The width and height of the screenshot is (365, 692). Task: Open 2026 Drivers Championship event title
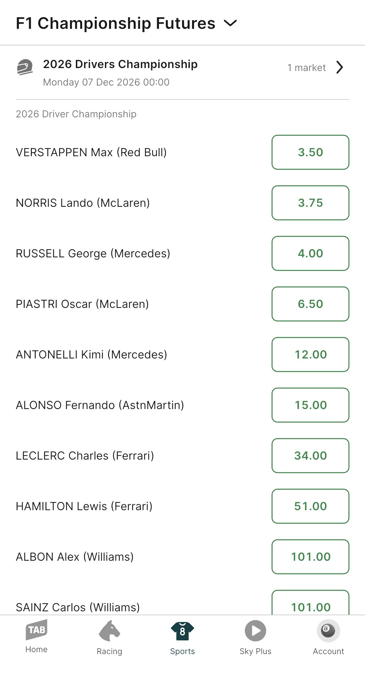click(120, 64)
